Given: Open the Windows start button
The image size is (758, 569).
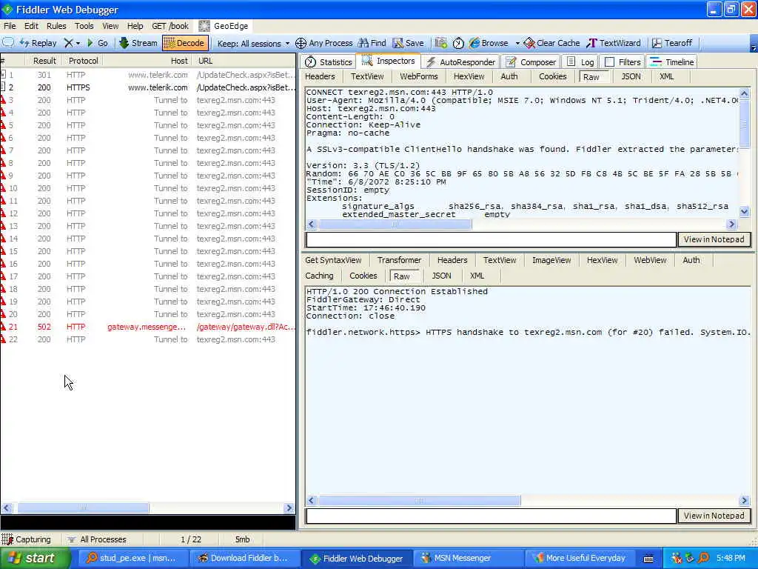Looking at the screenshot, I should click(x=34, y=559).
